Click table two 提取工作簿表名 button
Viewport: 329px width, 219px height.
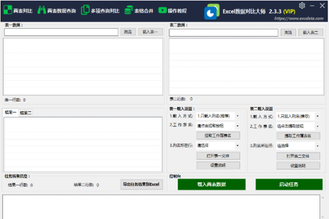coord(298,136)
